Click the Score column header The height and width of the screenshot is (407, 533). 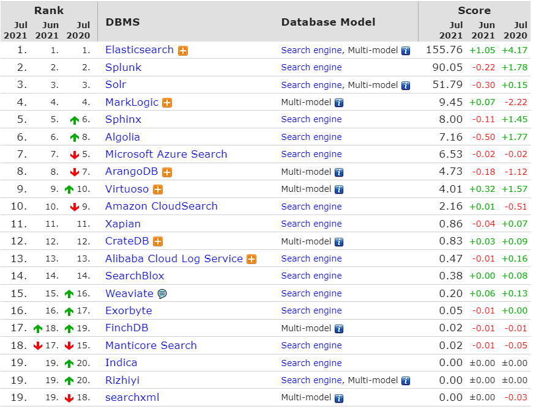(x=474, y=10)
